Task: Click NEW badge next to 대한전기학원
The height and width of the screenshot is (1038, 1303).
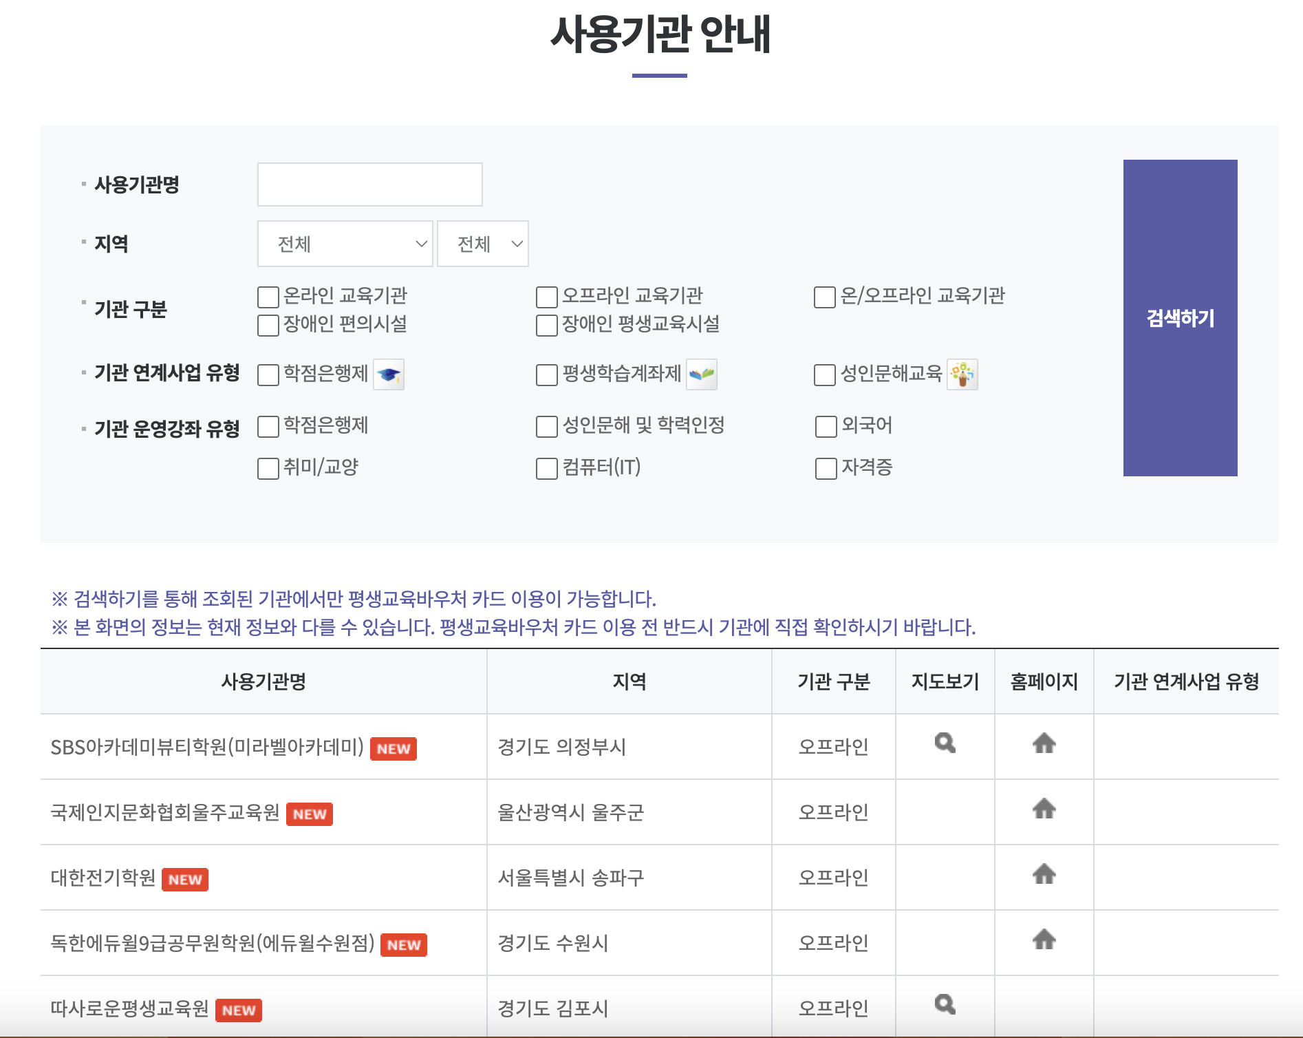Action: coord(185,880)
